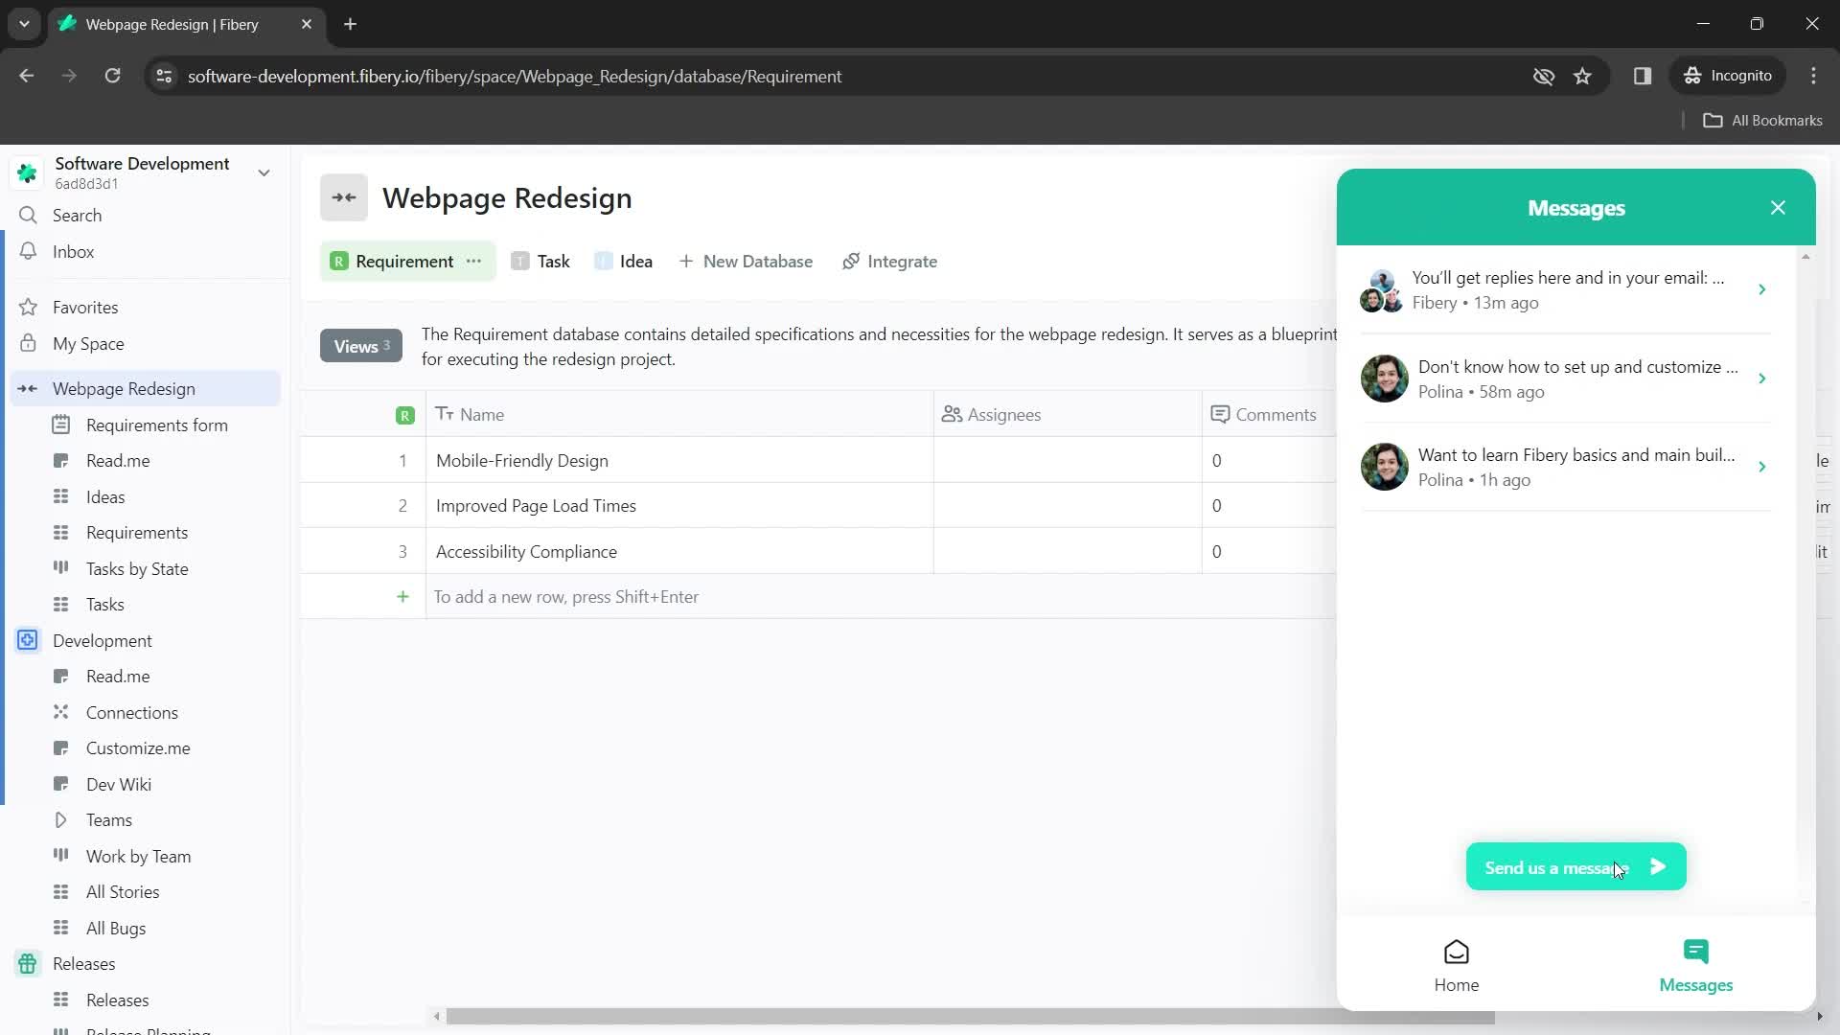Open the Views button
This screenshot has height=1035, width=1840.
[361, 346]
